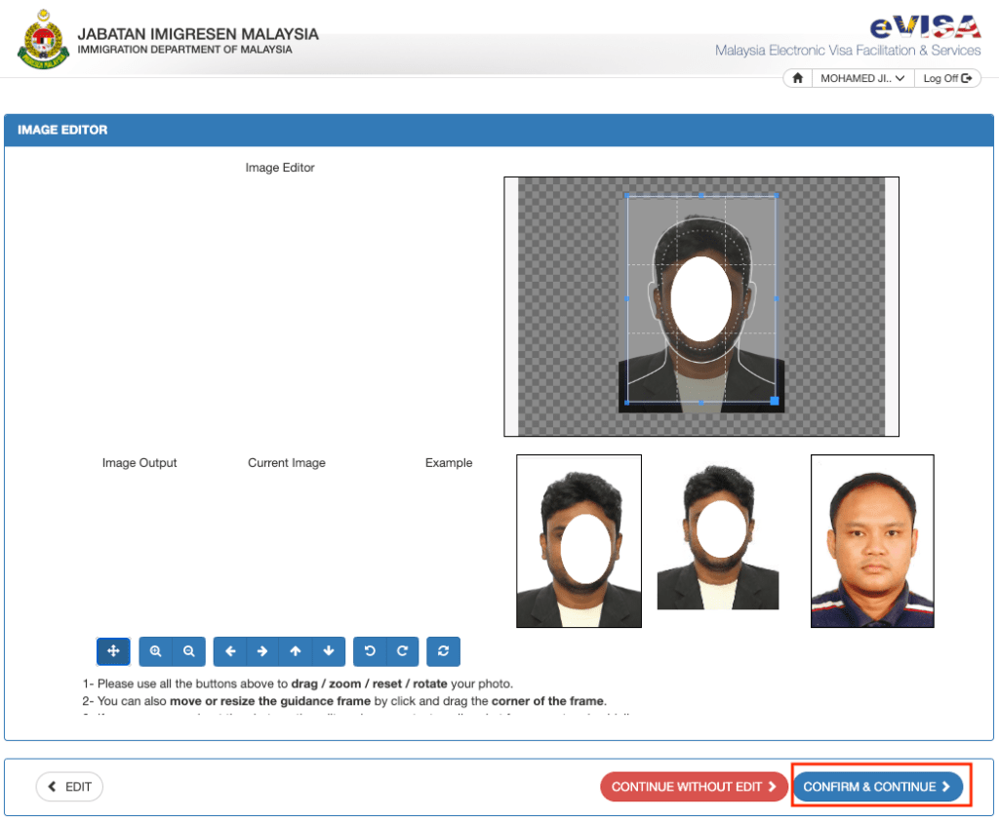Click the crop frame left edge handle
Image resolution: width=999 pixels, height=820 pixels.
point(627,298)
